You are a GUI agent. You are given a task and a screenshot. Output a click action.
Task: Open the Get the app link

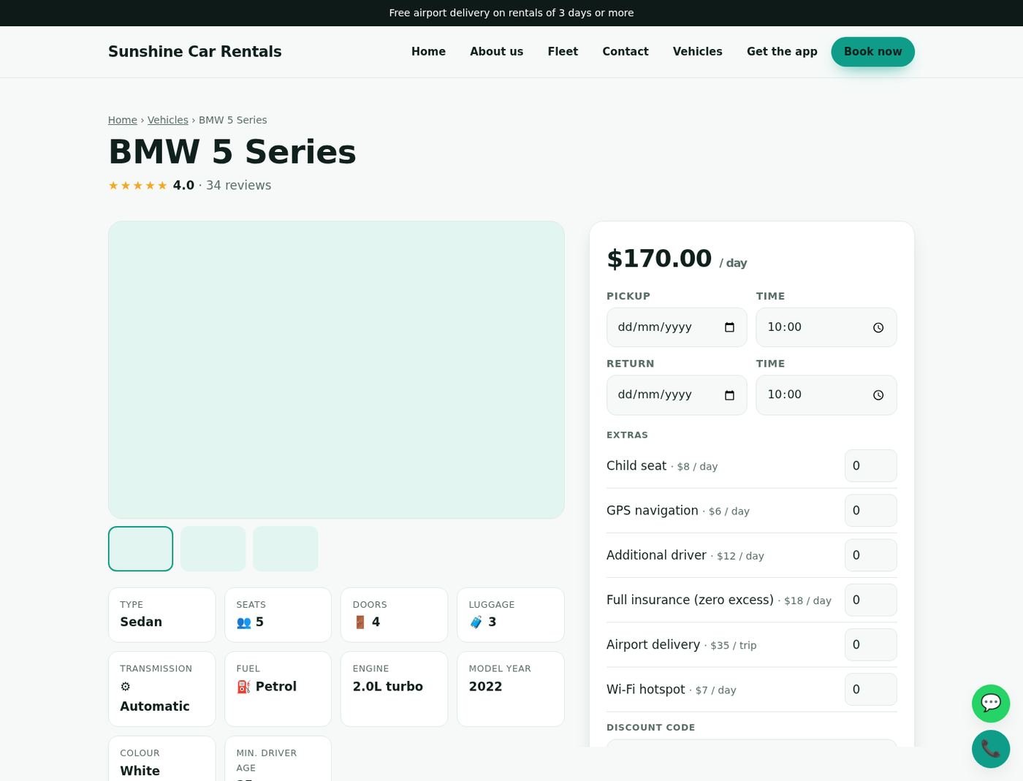(x=782, y=52)
